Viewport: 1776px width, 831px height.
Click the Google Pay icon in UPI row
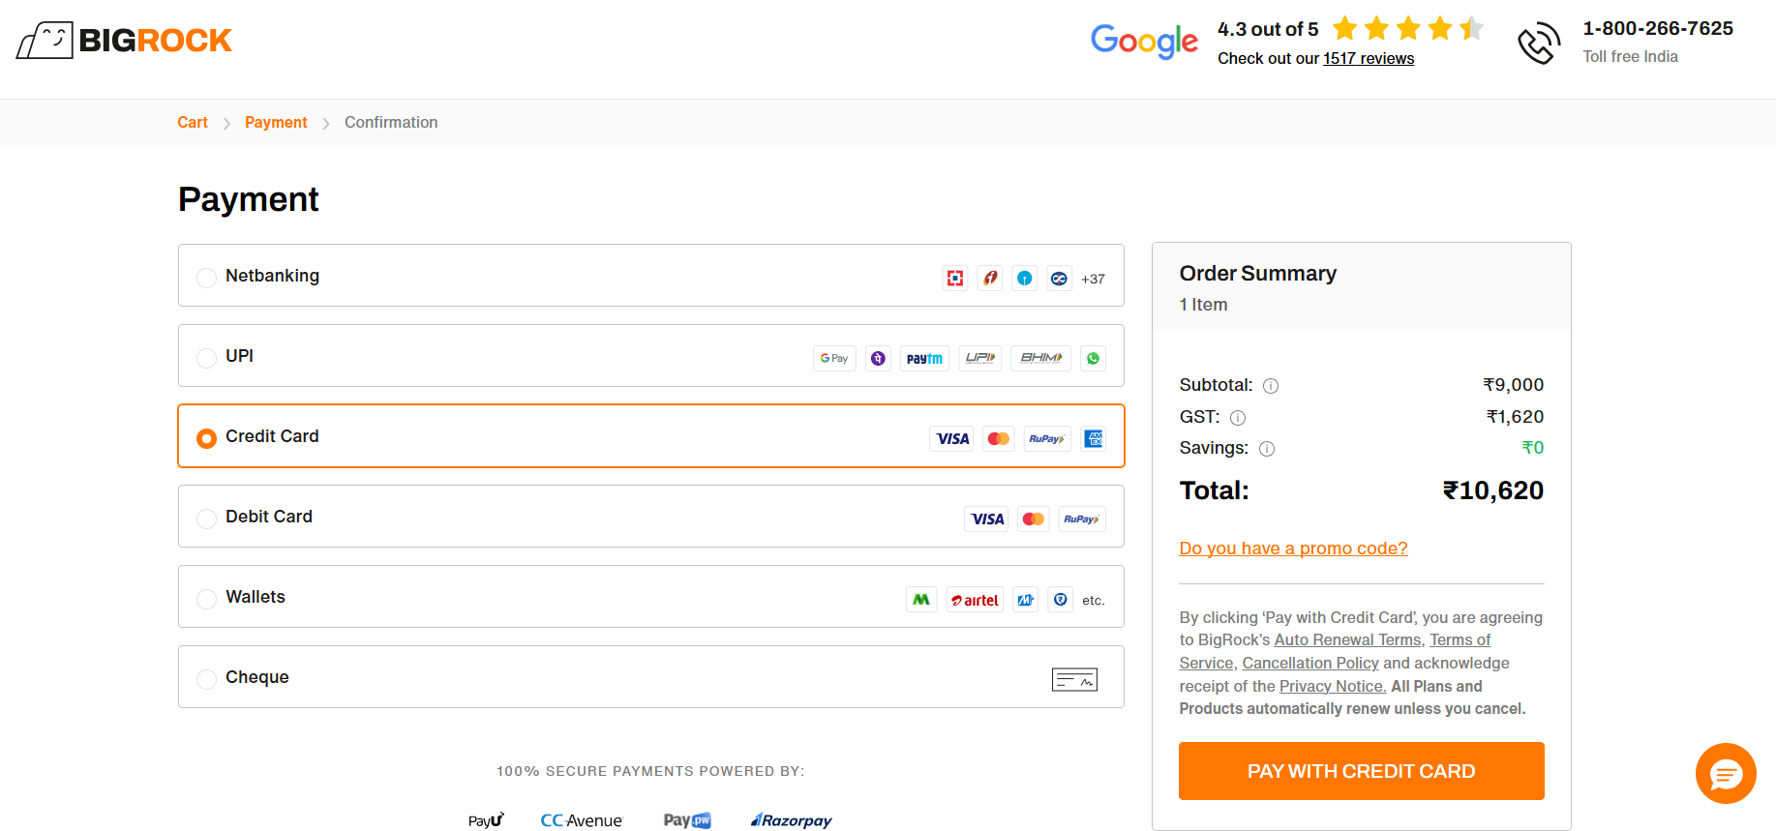tap(834, 359)
